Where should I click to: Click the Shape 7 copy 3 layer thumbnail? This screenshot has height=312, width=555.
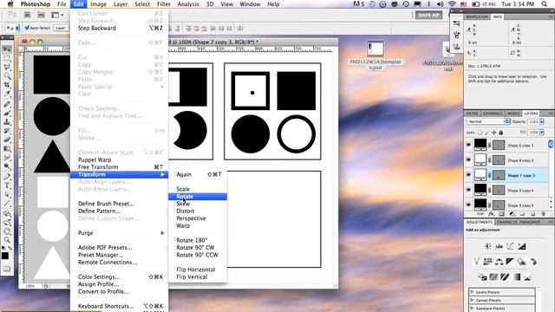(x=480, y=175)
